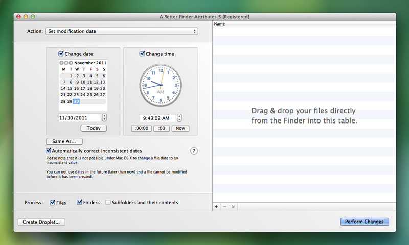409x245 pixels.
Task: Disable Automatically correct inconsistent dates
Action: (48, 151)
